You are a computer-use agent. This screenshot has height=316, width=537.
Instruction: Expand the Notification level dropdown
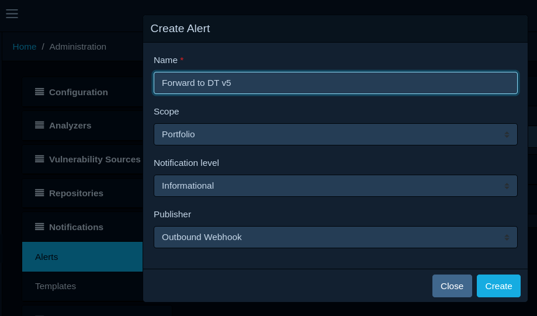click(x=335, y=186)
